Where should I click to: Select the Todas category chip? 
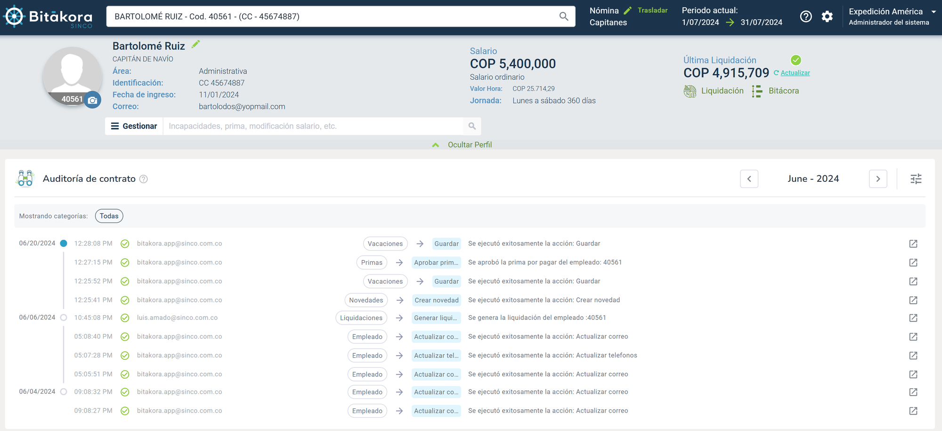tap(109, 216)
